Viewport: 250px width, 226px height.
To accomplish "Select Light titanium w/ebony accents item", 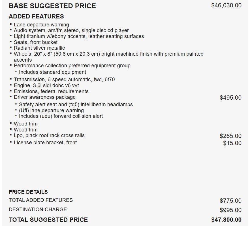I will click(79, 36).
